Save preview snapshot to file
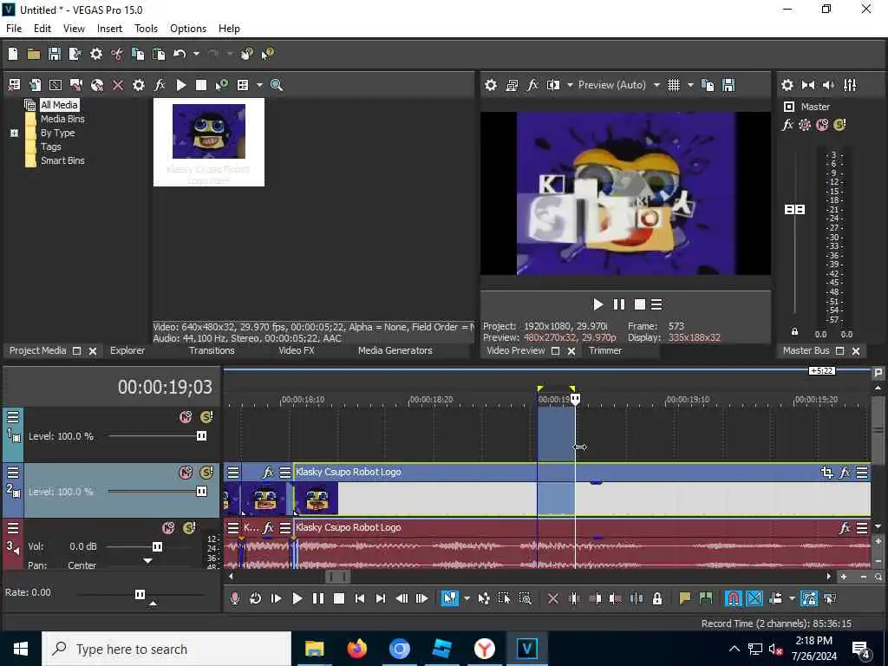 [x=728, y=85]
